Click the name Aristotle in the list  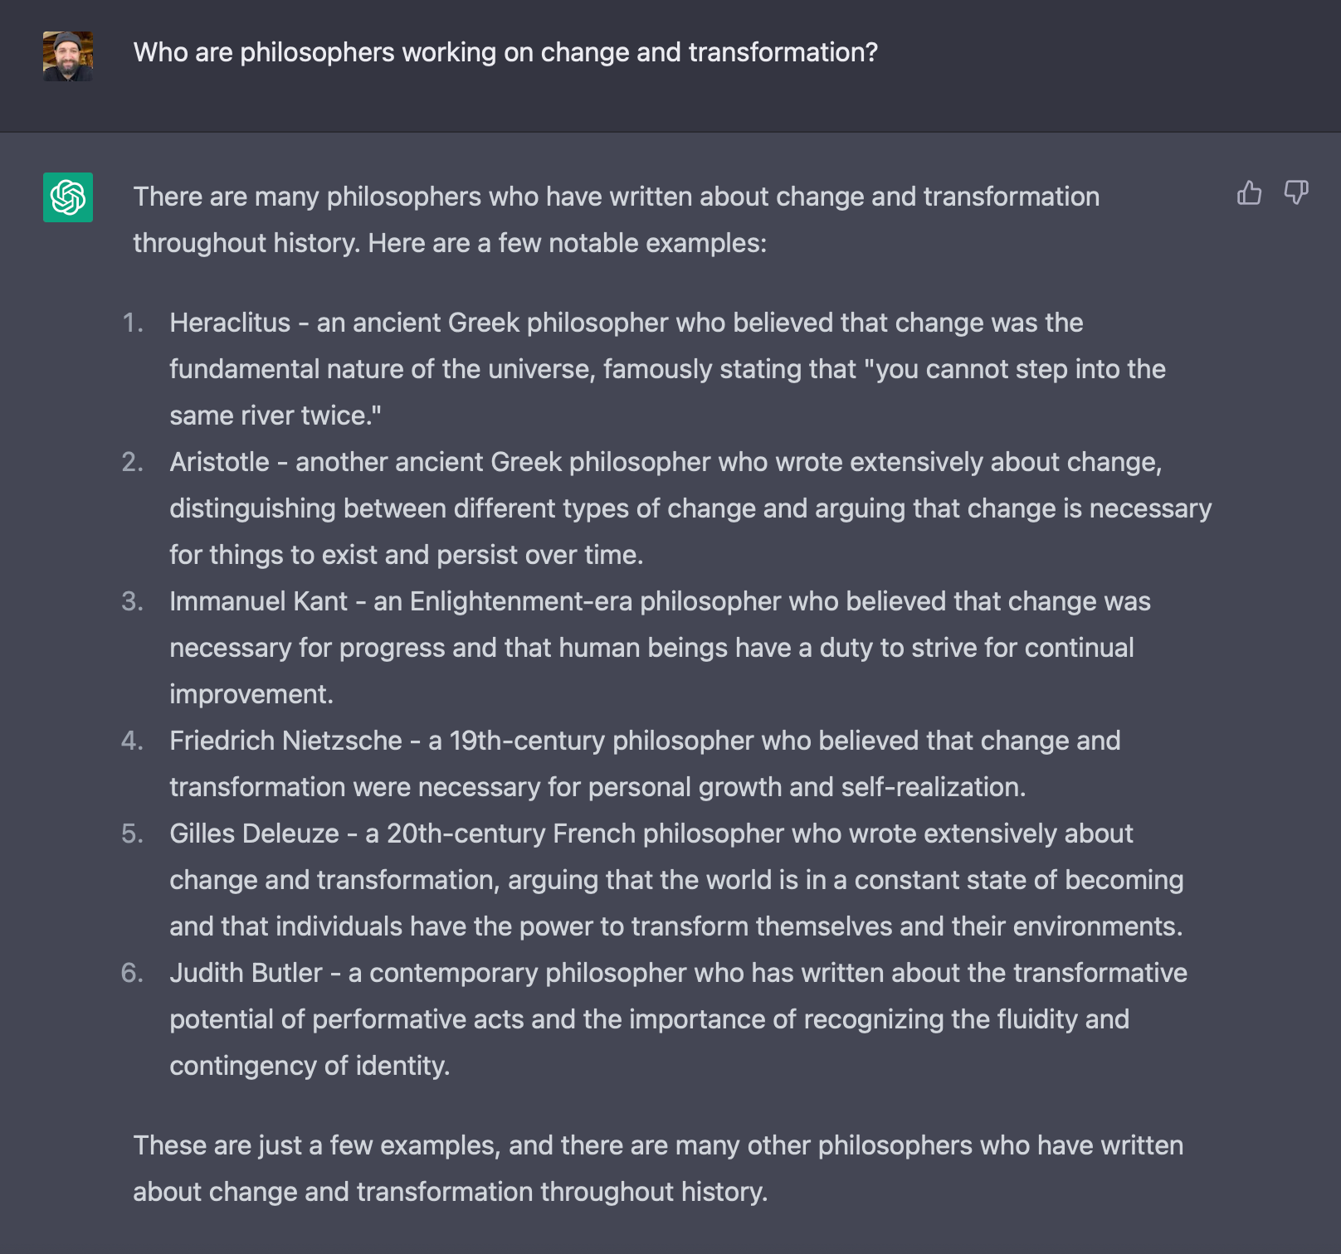(x=219, y=462)
